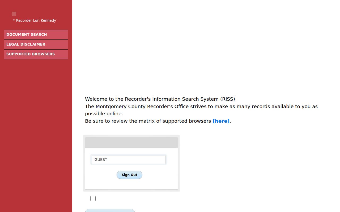This screenshot has width=340, height=212.
Task: Open Legal Disclaimer sidebar item
Action: coord(36,45)
